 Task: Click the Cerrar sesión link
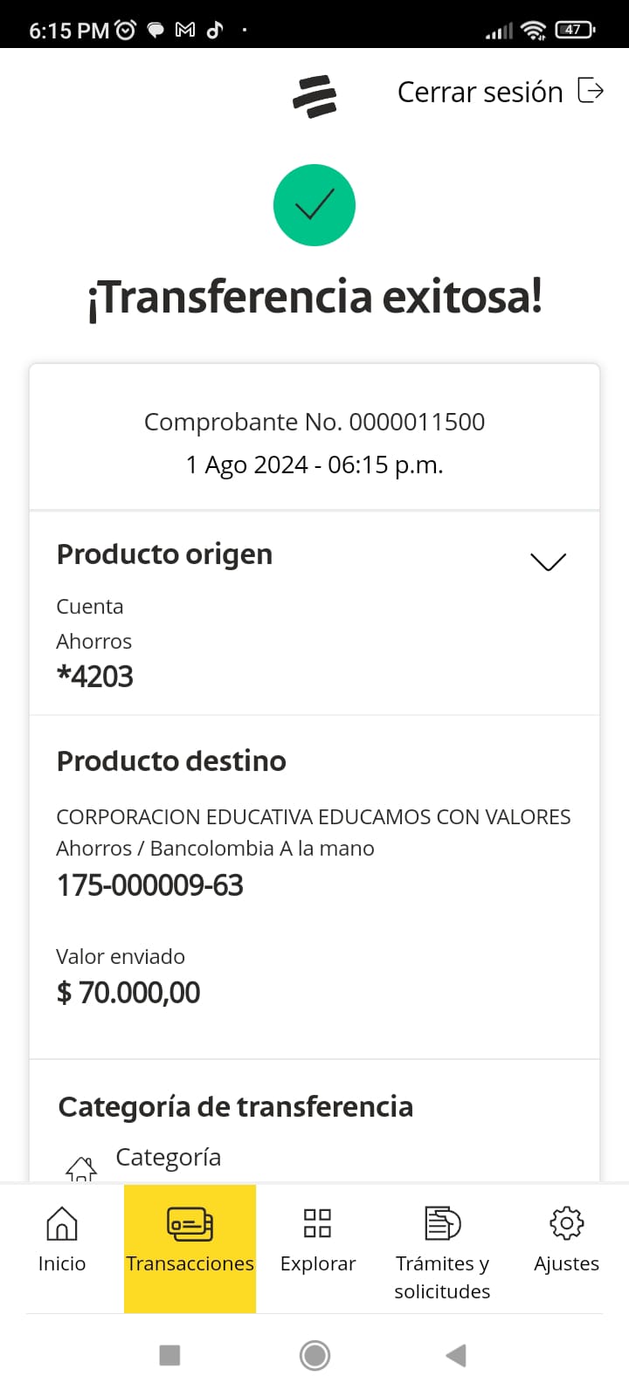tap(480, 92)
